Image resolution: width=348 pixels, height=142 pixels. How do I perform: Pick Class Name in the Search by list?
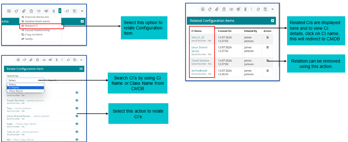(26, 91)
